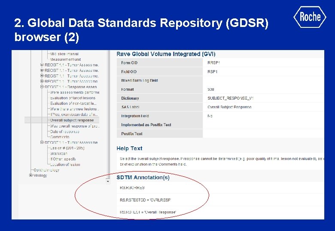335x231 pixels.
Task: Open the Ophthalmology tree node
Action: (x=46, y=170)
